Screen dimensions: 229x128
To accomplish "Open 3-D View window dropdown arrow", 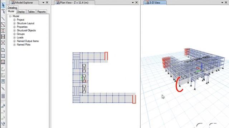I will coord(222,2).
